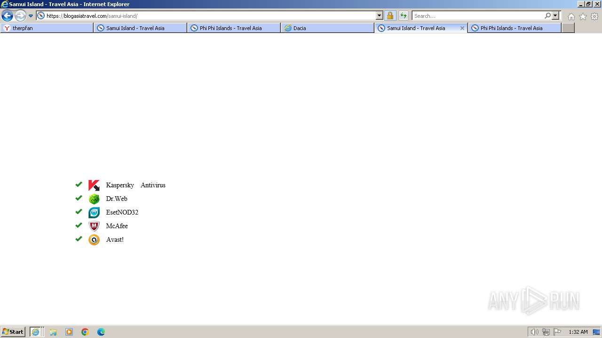
Task: Go to the Home page icon
Action: (x=571, y=16)
